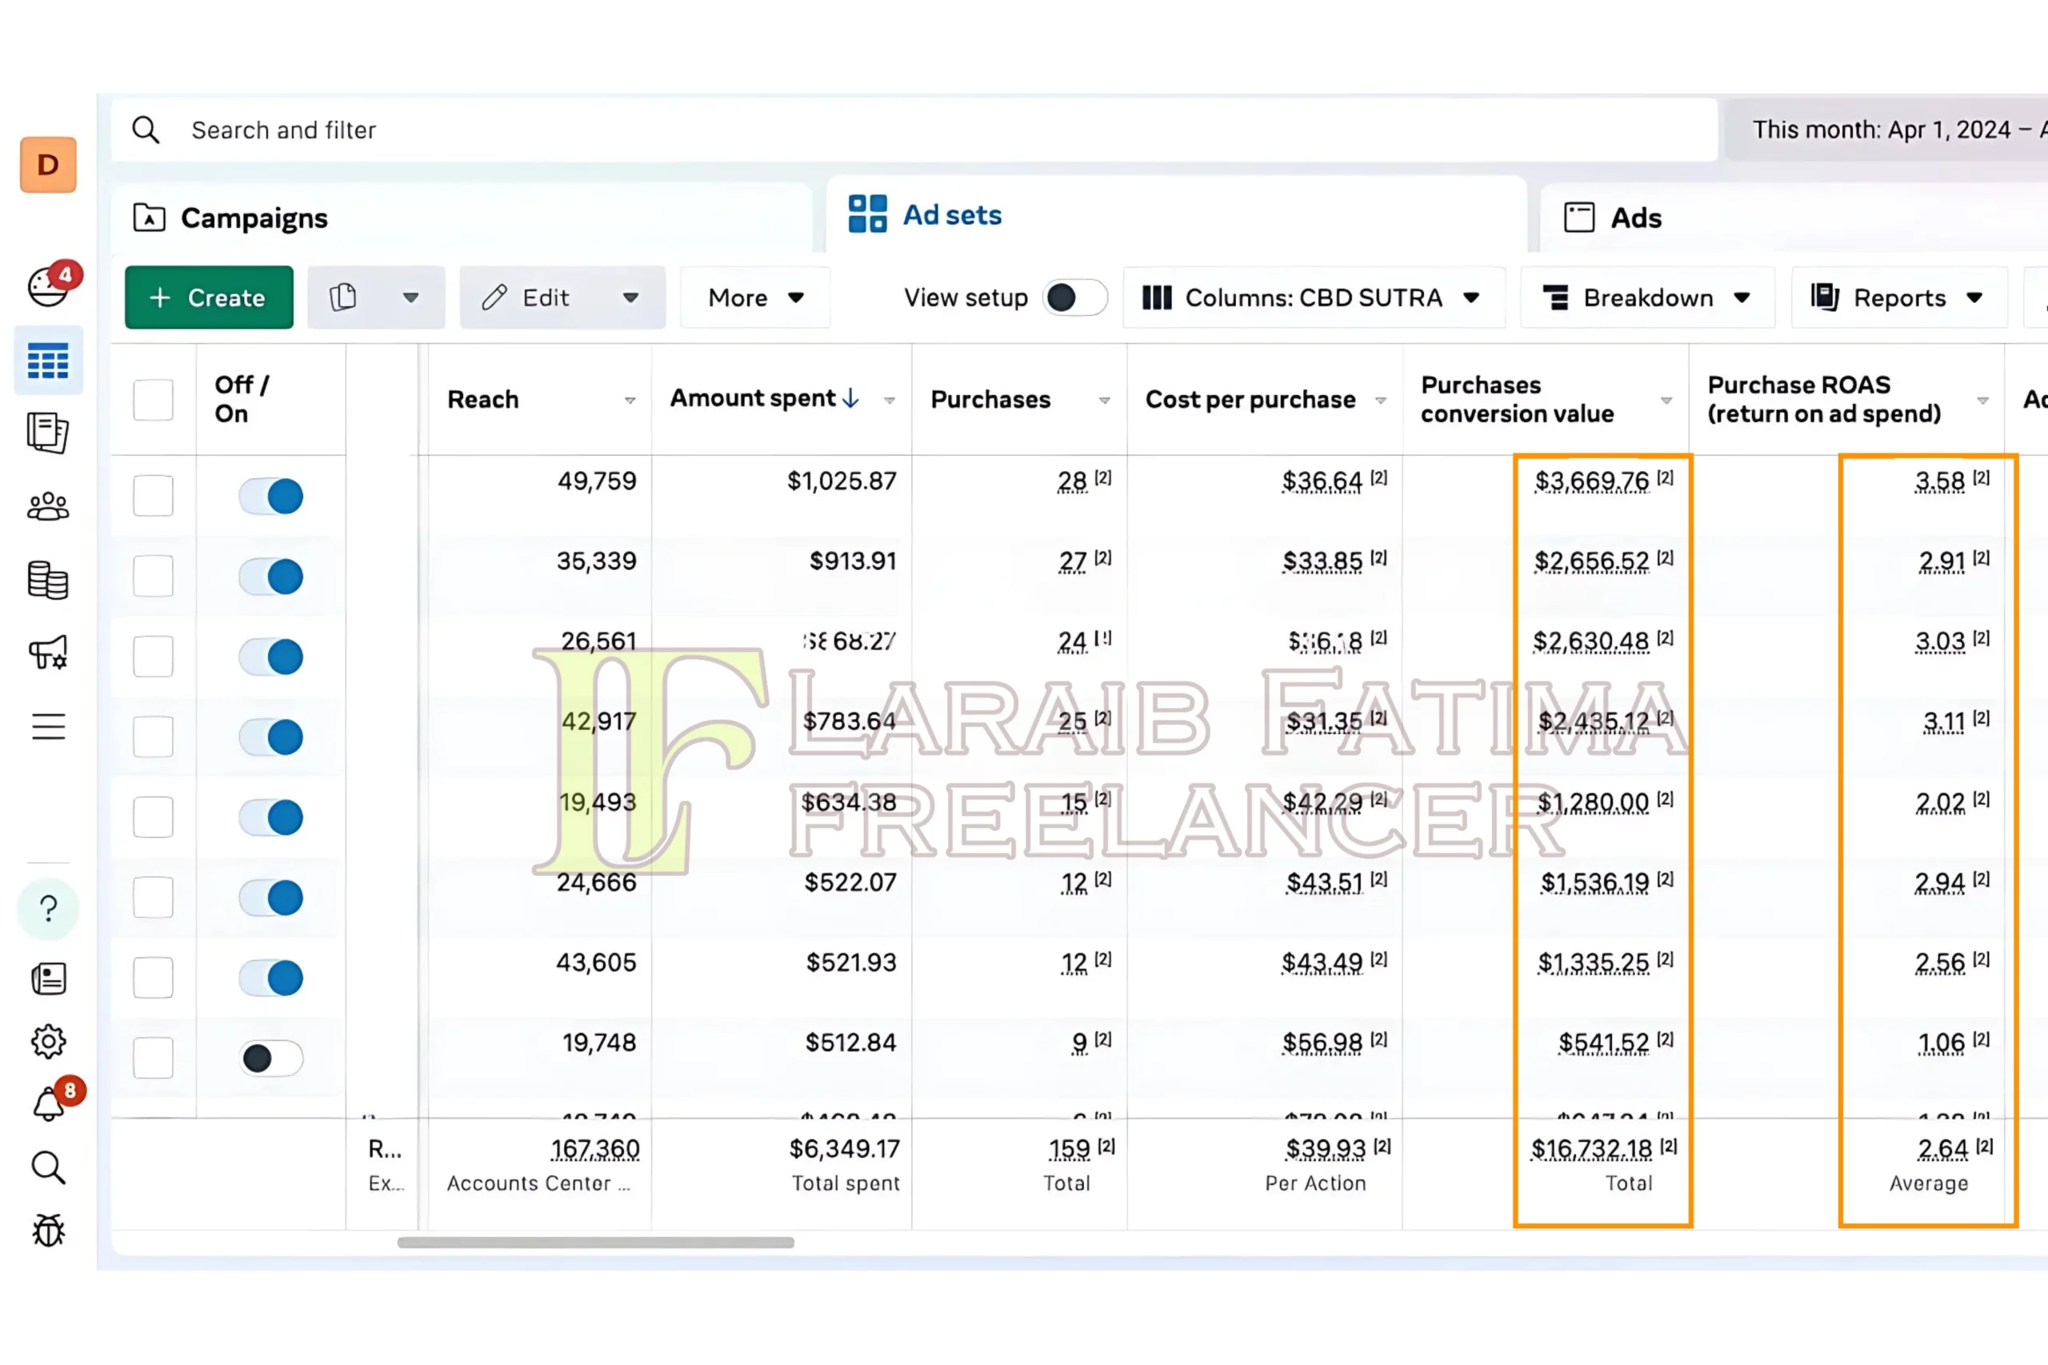Screen dimensions: 2048x1365
Task: Open Advertising settings megaphone icon
Action: tap(48, 652)
